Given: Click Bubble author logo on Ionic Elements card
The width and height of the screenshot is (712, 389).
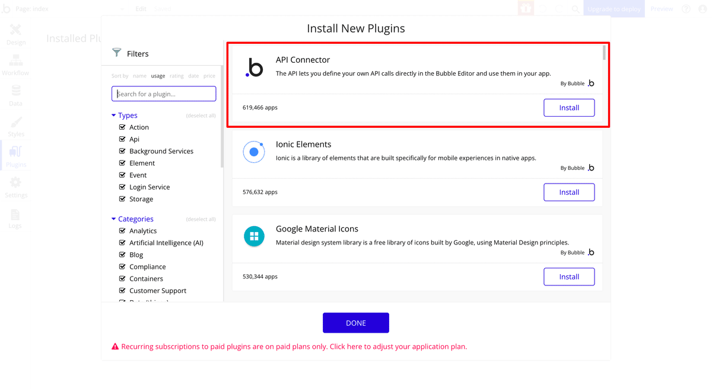Looking at the screenshot, I should (x=590, y=168).
